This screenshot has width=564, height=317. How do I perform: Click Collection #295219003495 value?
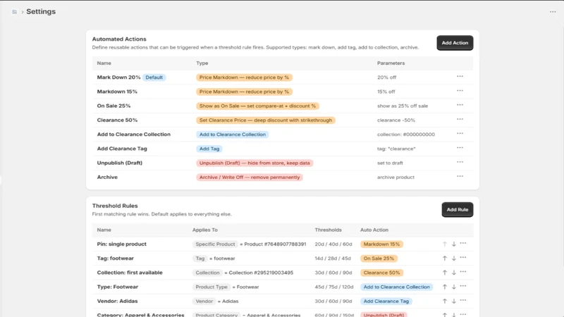pos(261,273)
